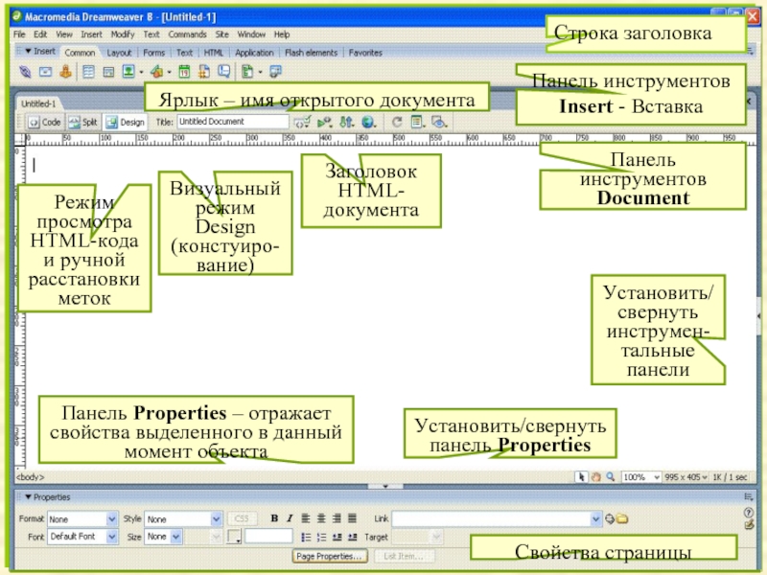
Task: Switch to the Forms insert tab
Action: point(153,53)
